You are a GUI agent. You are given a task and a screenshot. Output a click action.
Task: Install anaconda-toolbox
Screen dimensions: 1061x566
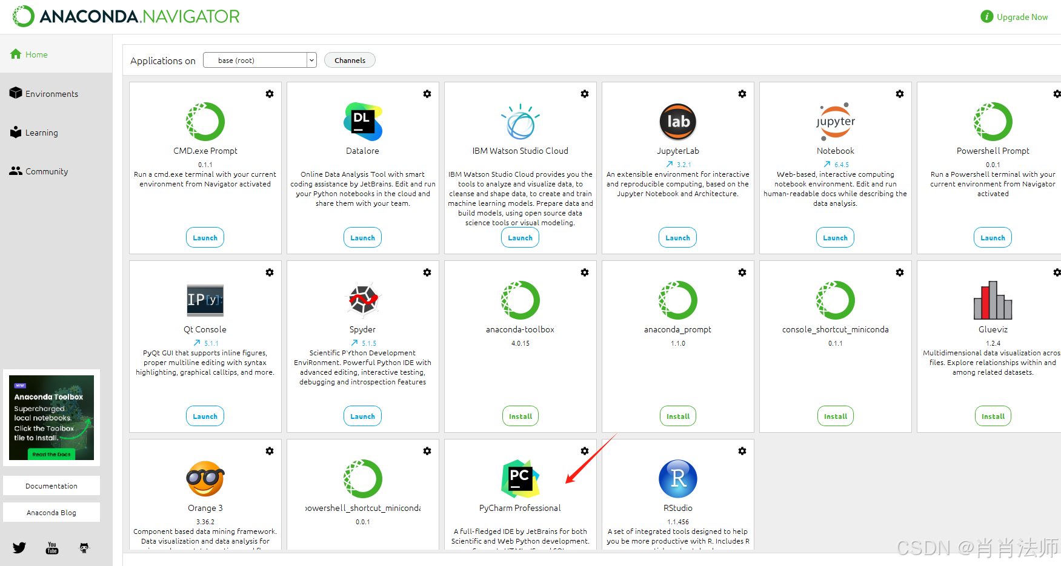[x=521, y=416]
